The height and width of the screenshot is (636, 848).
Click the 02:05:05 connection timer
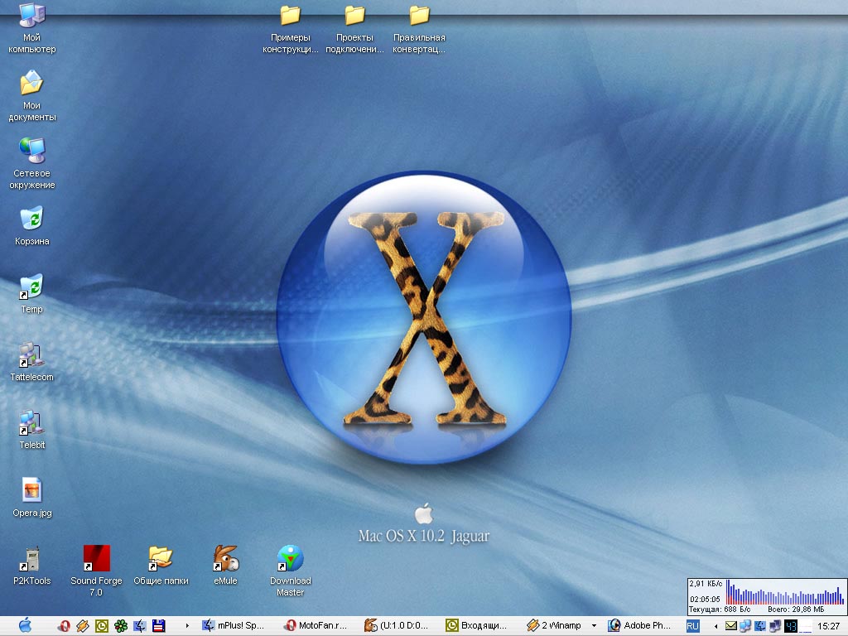705,600
